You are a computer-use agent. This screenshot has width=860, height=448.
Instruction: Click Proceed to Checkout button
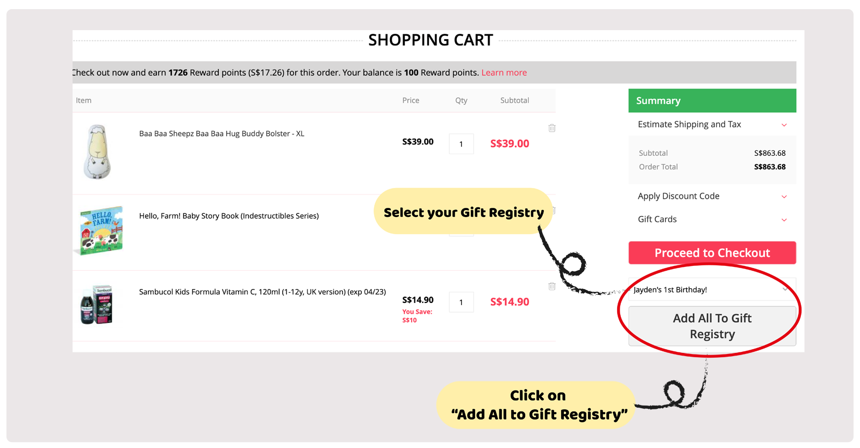click(x=712, y=253)
